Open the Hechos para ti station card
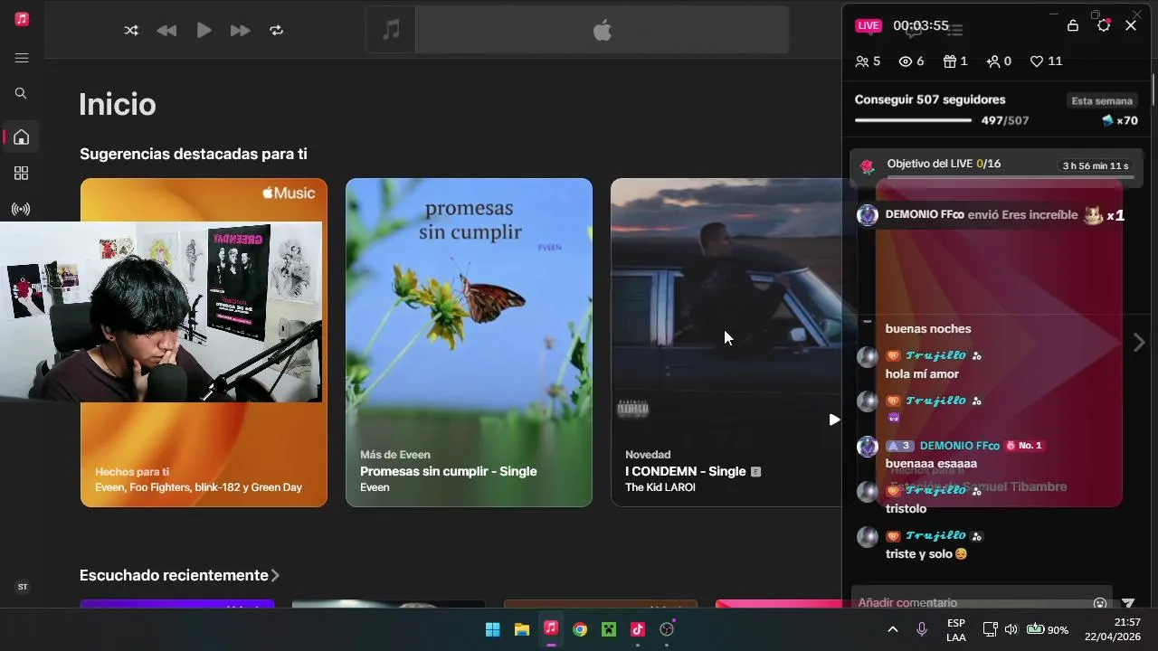 (204, 342)
